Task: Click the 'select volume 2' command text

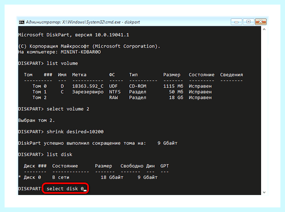Action: pyautogui.click(x=68, y=109)
